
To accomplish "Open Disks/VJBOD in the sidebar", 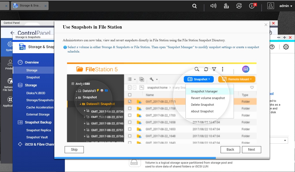I will (x=36, y=93).
